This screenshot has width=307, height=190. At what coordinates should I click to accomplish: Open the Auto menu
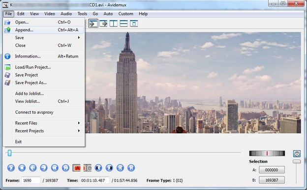108,14
